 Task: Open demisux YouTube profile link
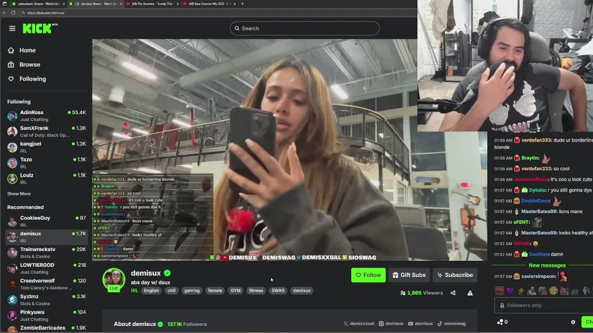point(420,324)
